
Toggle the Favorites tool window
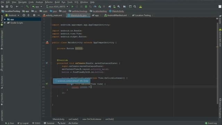(x=2, y=99)
